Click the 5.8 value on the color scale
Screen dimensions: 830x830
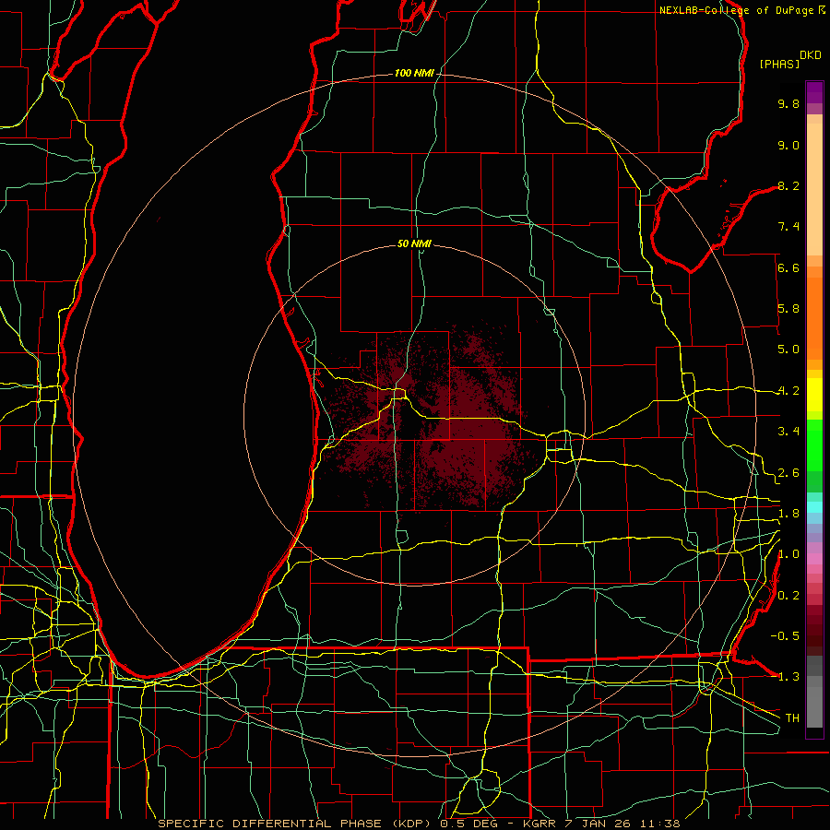(x=788, y=309)
